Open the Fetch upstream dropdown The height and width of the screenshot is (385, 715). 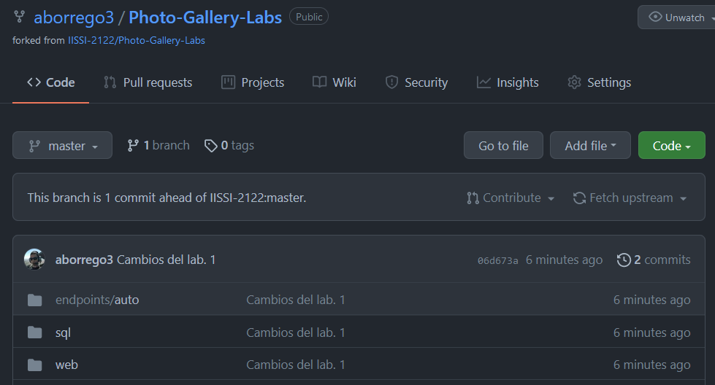630,198
